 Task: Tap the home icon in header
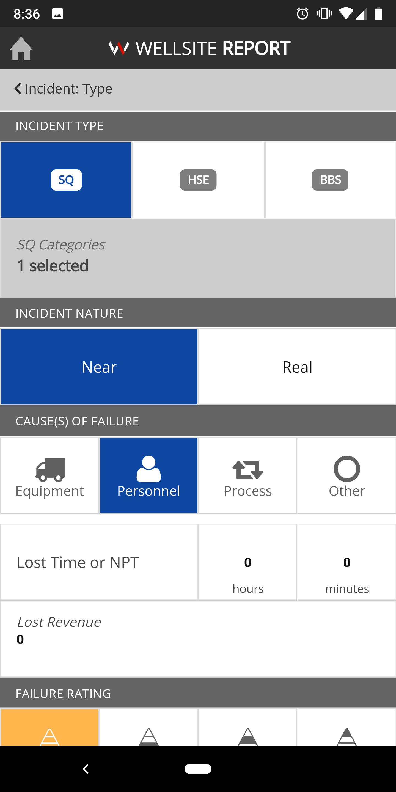coord(21,48)
